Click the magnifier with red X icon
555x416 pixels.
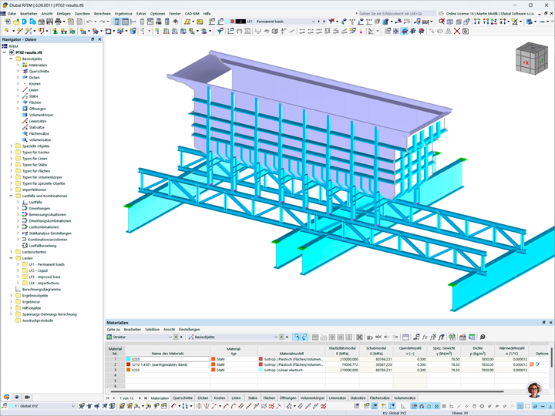[x=442, y=22]
